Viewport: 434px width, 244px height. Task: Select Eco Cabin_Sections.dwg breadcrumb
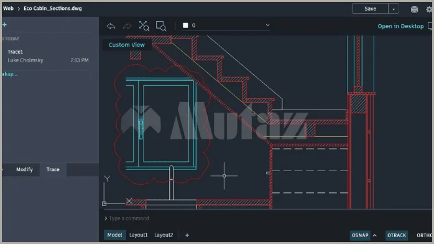[x=53, y=8]
